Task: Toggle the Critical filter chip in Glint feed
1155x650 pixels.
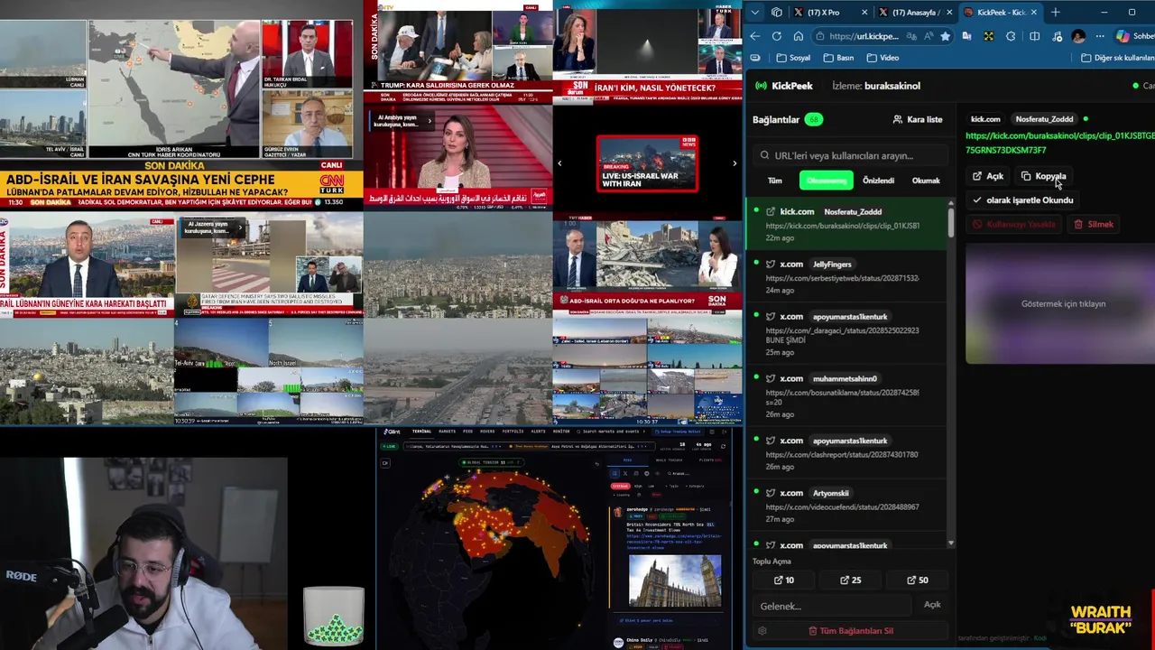Action: coord(621,486)
